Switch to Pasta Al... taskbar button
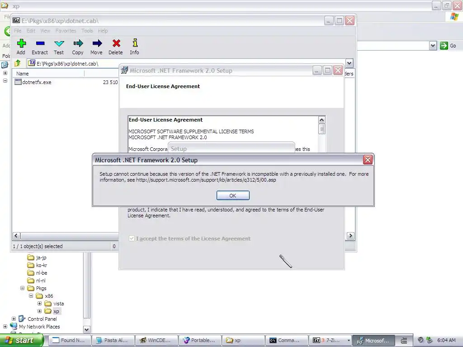Image resolution: width=463 pixels, height=347 pixels. coord(113,341)
